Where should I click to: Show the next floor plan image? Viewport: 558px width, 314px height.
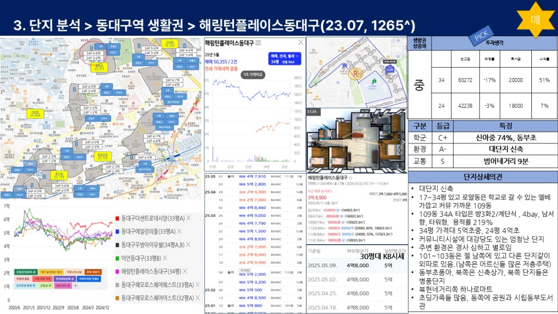(403, 142)
